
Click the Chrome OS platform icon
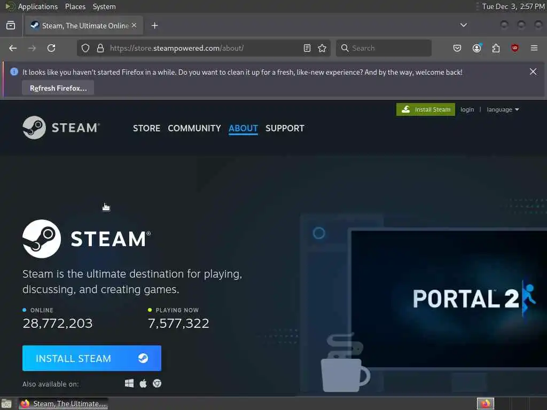click(157, 383)
